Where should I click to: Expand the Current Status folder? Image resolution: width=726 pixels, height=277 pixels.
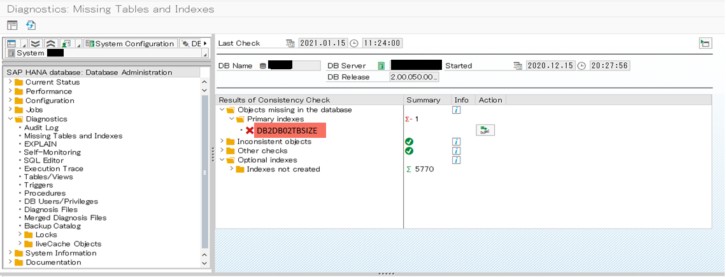pyautogui.click(x=10, y=82)
